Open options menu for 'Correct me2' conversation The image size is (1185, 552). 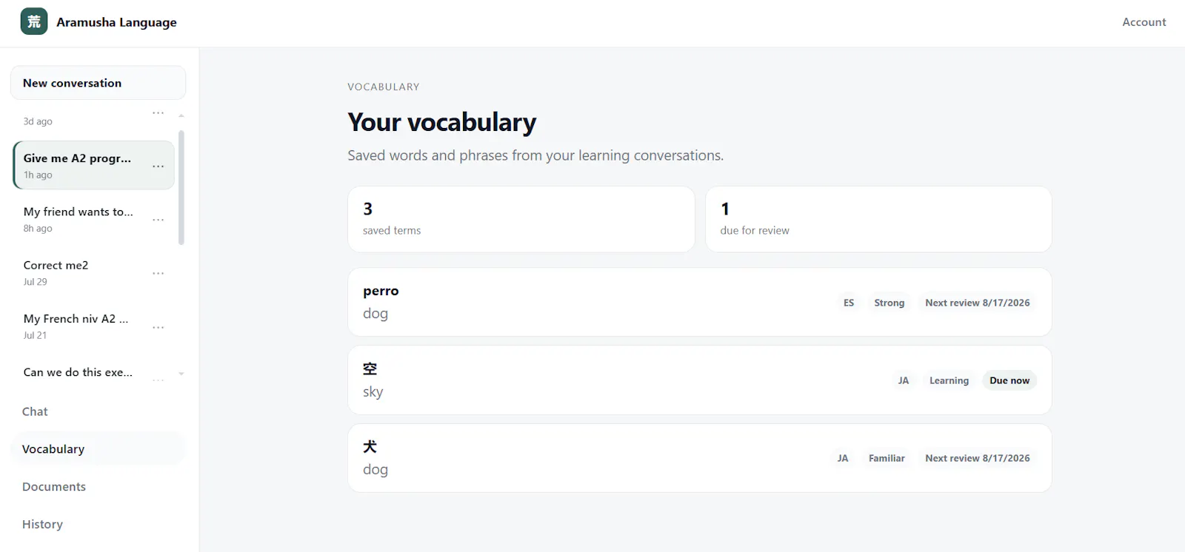(158, 273)
